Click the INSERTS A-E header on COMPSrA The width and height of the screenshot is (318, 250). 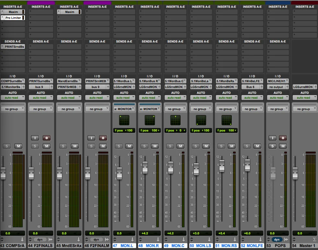tap(13, 7)
